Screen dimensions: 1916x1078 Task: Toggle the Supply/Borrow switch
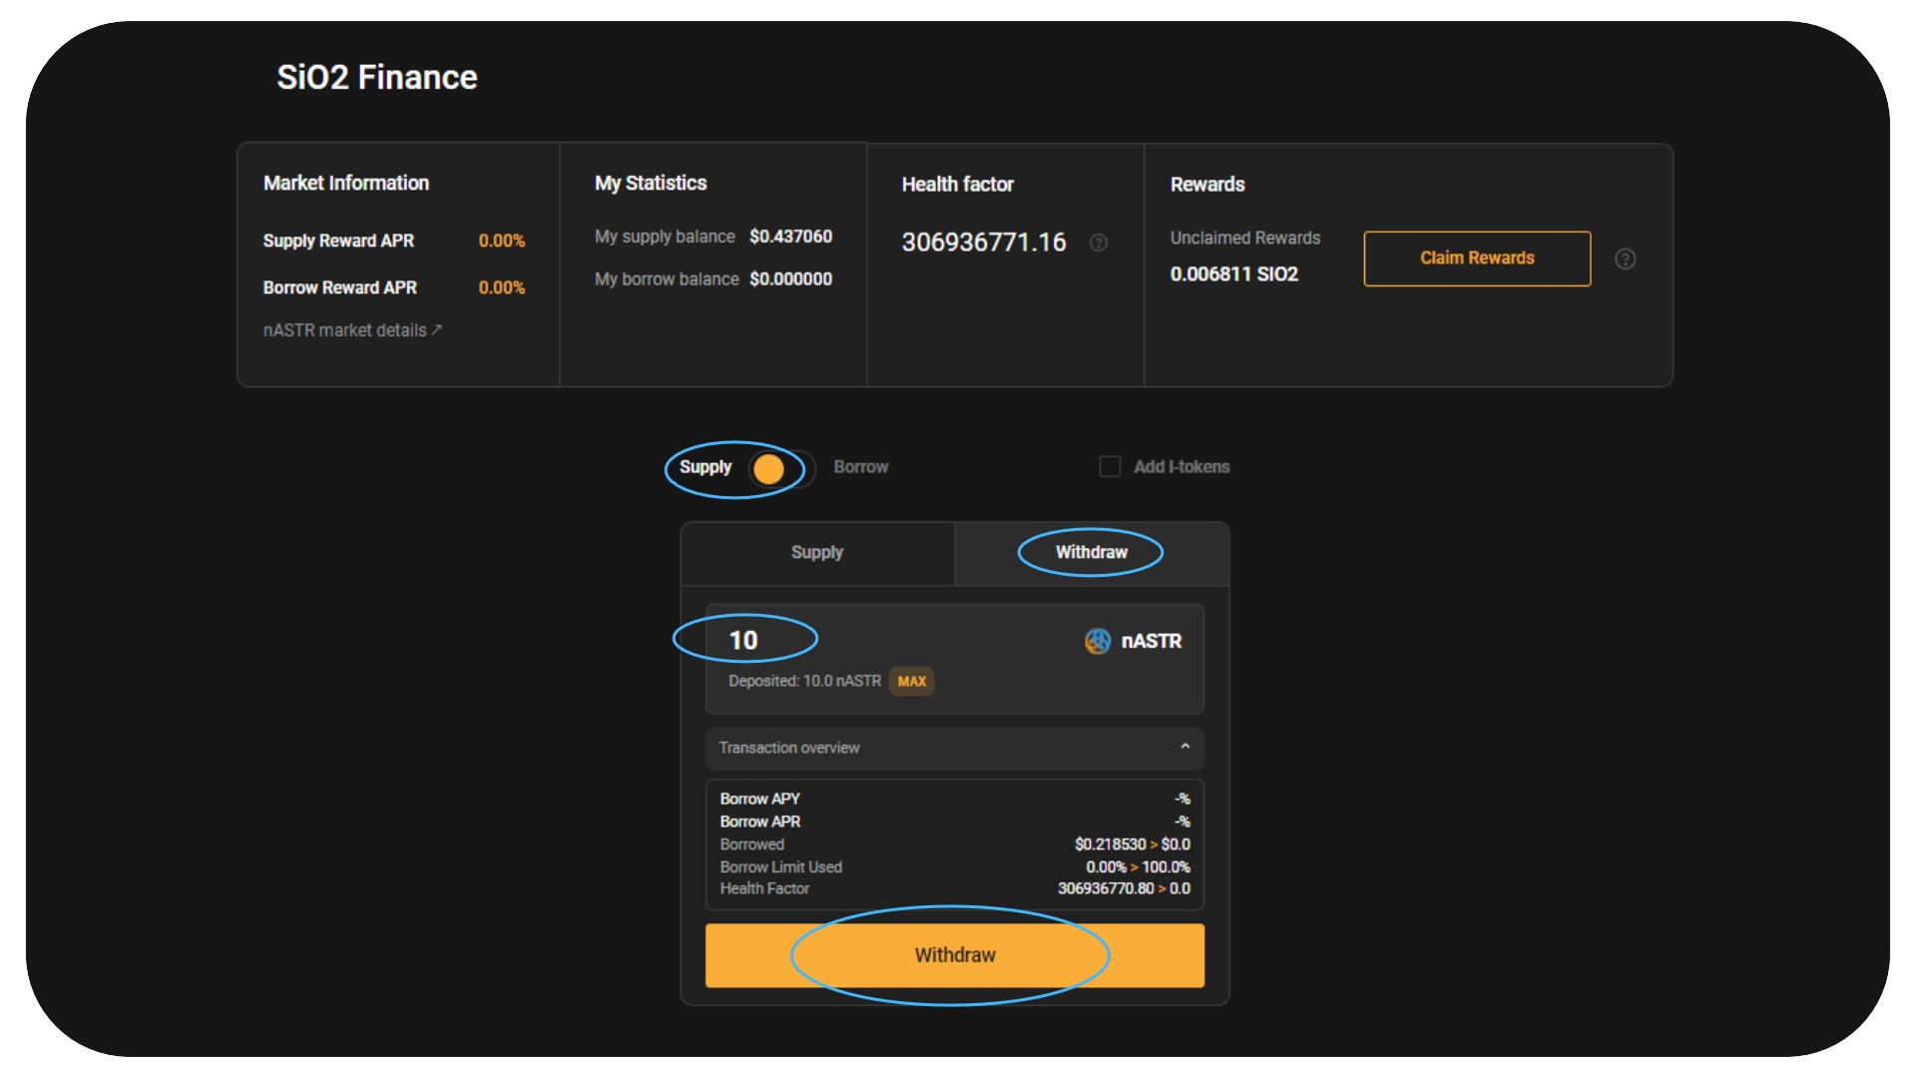point(782,468)
